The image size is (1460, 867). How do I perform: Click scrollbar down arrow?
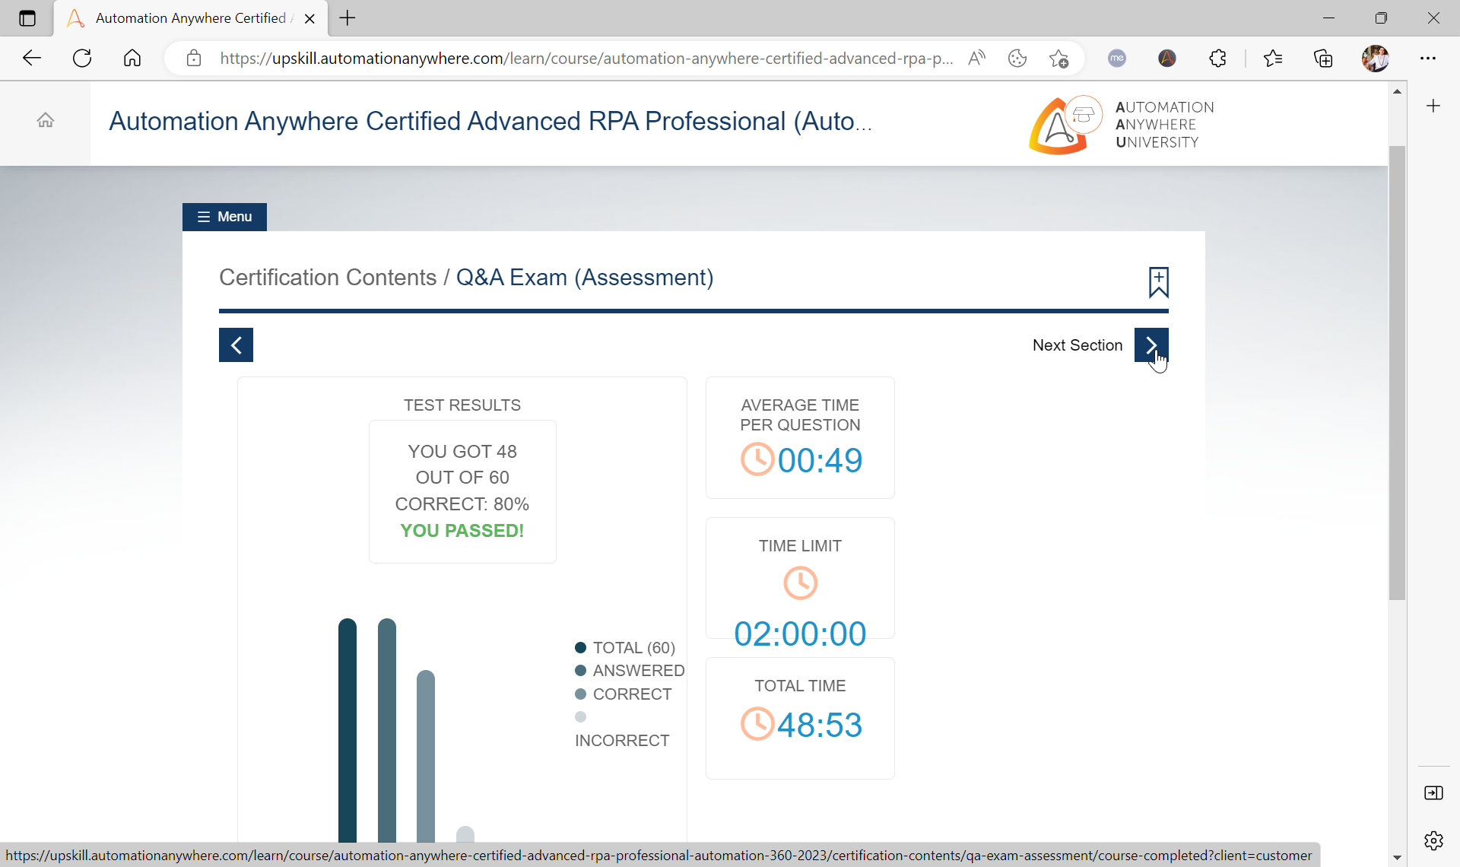tap(1397, 857)
